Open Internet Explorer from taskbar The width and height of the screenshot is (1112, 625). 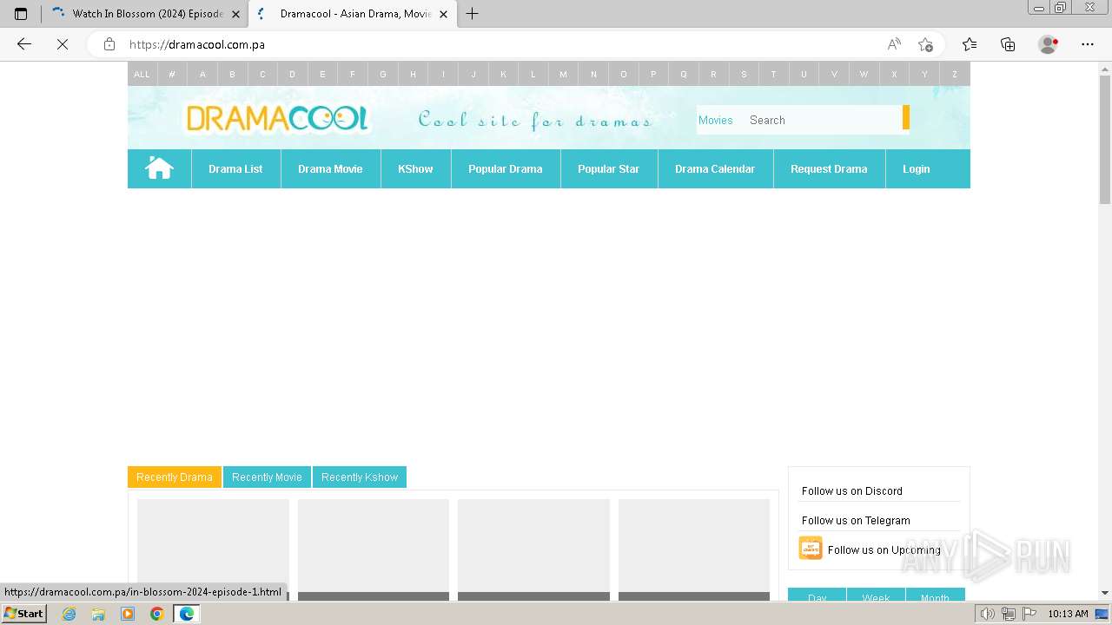click(69, 614)
